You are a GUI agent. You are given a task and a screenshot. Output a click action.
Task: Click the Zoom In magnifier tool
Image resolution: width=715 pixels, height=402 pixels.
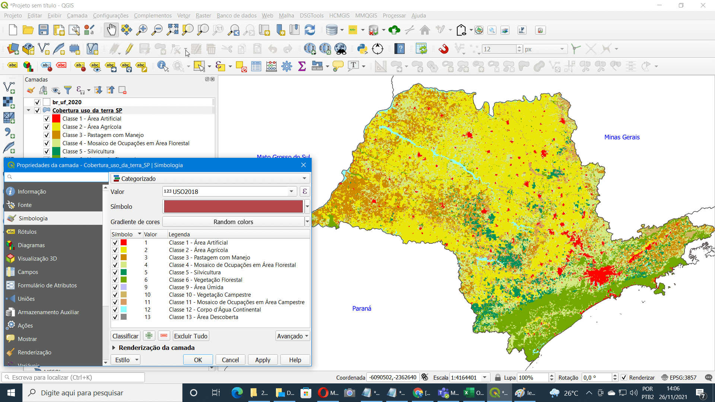pyautogui.click(x=142, y=30)
